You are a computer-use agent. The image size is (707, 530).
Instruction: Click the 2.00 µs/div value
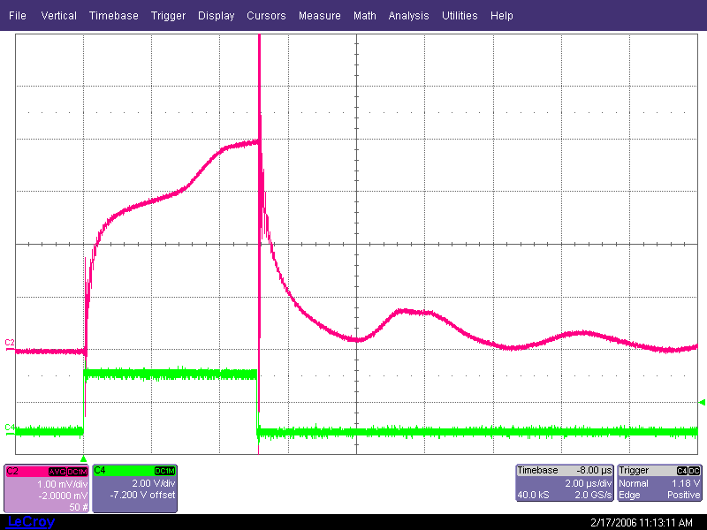(589, 483)
